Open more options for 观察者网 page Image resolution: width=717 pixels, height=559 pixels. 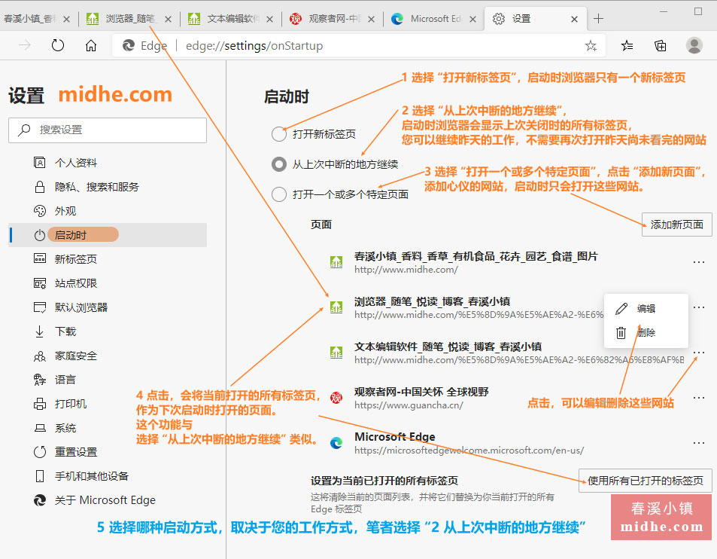pyautogui.click(x=699, y=397)
